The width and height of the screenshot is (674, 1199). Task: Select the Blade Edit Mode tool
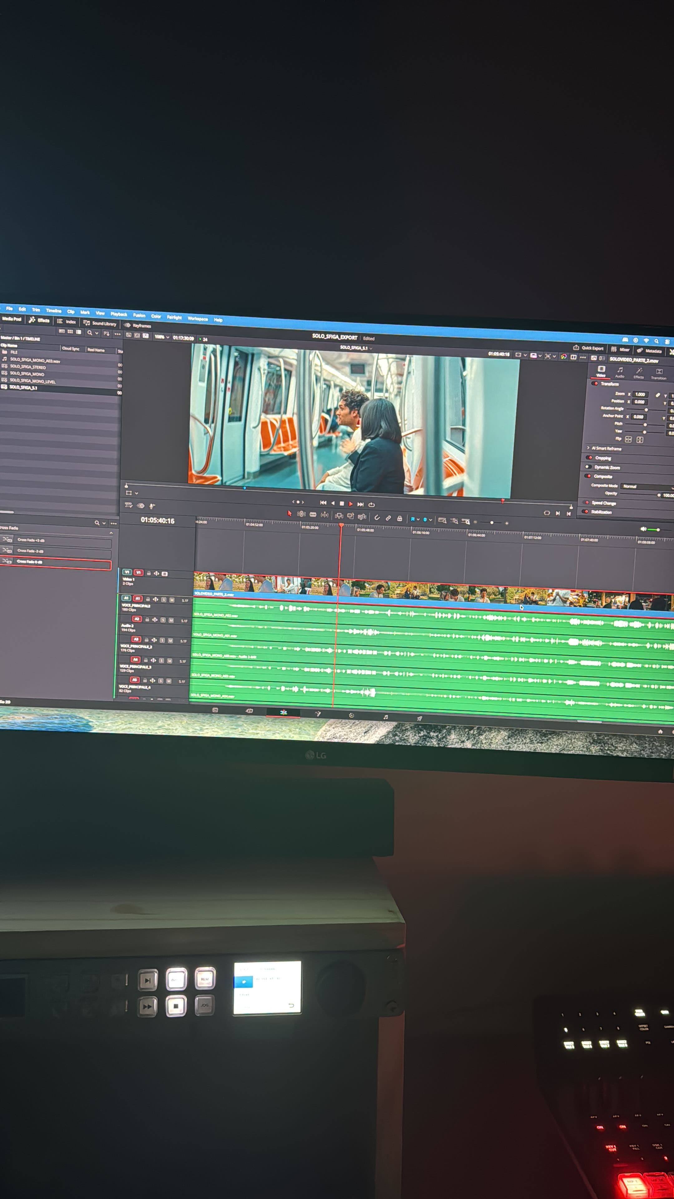[313, 514]
